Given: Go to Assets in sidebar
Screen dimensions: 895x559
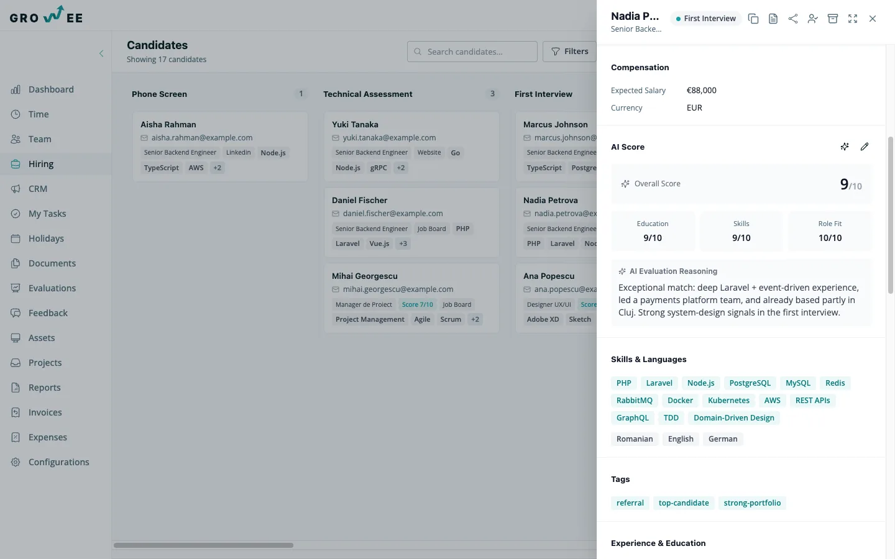Looking at the screenshot, I should 56,338.
